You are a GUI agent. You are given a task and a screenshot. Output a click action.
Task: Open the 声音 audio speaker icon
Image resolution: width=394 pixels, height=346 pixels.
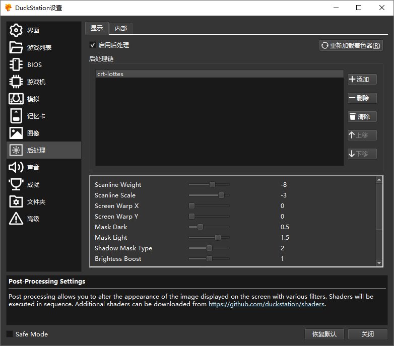pos(16,167)
